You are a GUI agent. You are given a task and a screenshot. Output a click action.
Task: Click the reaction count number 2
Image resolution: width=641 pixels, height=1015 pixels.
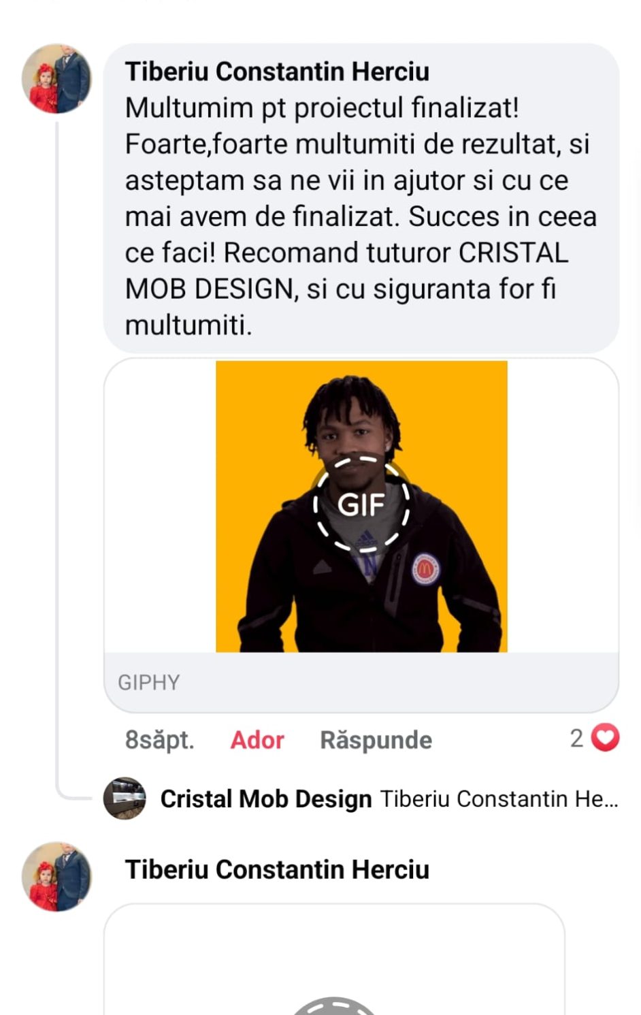(576, 739)
